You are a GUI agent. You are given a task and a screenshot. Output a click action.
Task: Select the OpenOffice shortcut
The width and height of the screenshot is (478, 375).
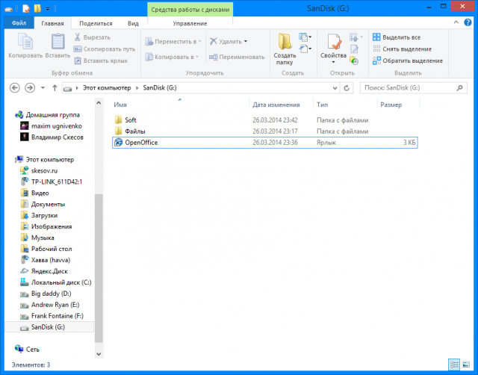[x=265, y=143]
